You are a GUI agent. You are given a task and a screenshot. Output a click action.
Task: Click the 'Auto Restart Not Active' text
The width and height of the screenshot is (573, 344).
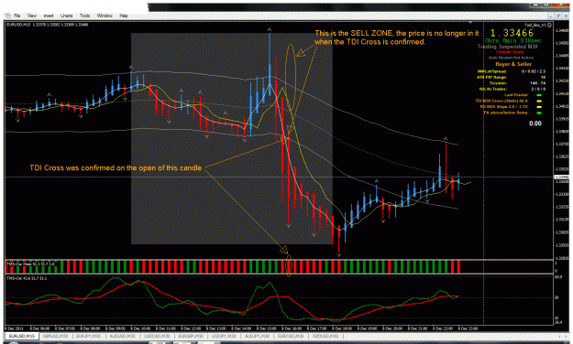(x=511, y=58)
